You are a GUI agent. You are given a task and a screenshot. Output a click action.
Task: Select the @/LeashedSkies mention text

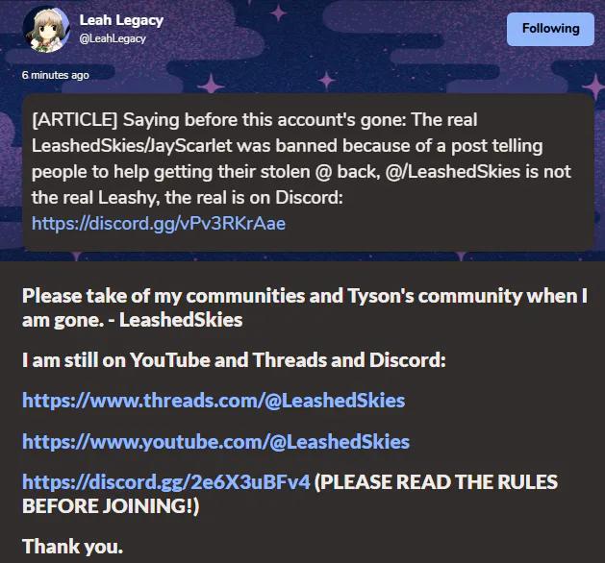click(453, 171)
